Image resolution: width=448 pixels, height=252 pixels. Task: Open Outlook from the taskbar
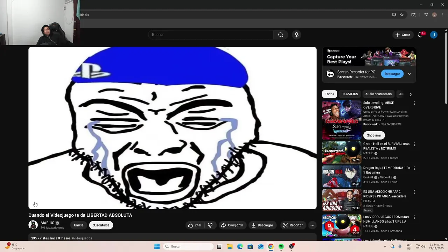(260, 246)
